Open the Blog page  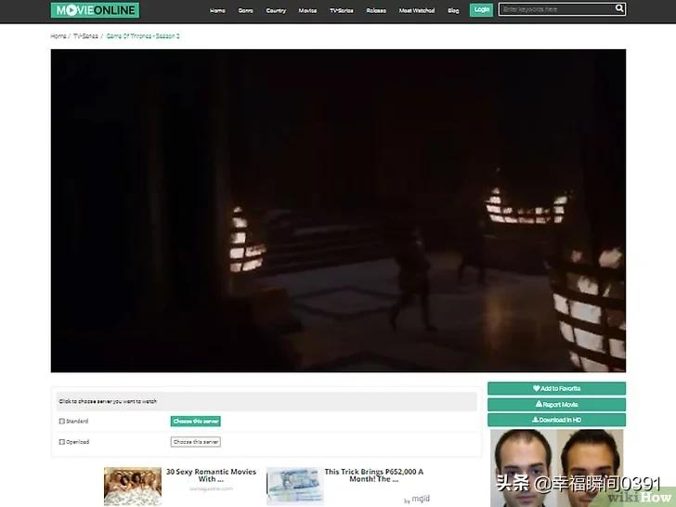(x=453, y=11)
